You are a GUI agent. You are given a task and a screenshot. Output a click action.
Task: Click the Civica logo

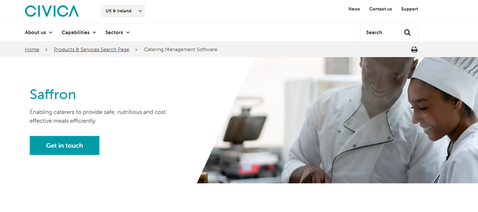coord(52,11)
